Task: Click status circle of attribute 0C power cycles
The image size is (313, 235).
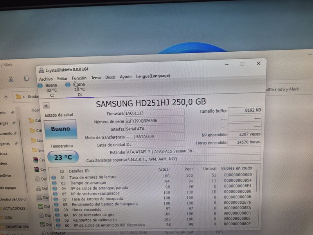Action: click(58, 225)
